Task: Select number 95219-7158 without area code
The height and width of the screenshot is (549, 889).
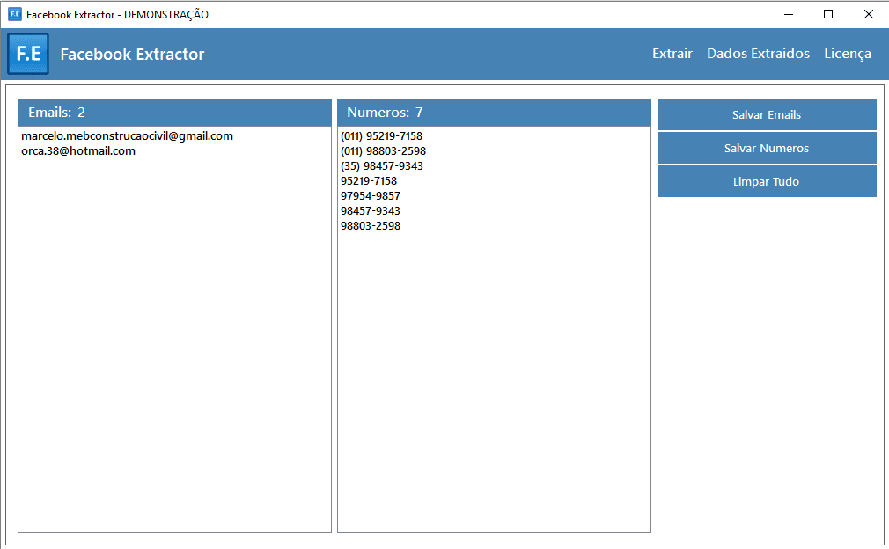Action: point(369,180)
